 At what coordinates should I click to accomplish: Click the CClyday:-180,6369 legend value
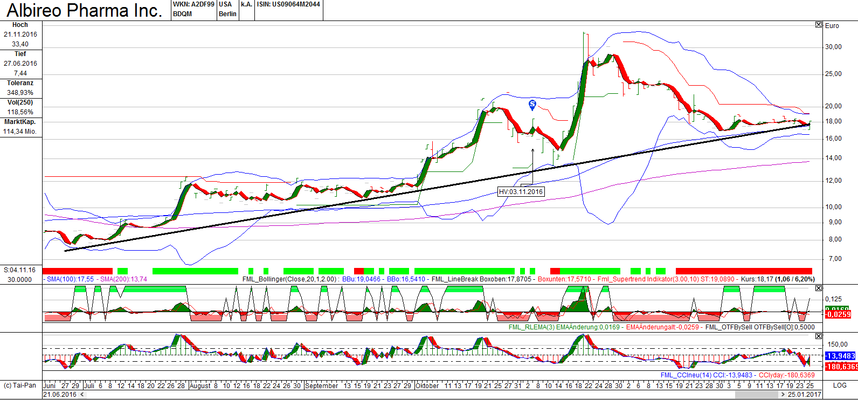pos(787,375)
